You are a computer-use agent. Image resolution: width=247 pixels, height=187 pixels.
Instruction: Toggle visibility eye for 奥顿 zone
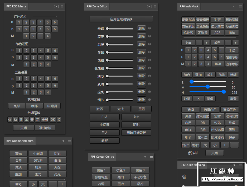coord(149,52)
